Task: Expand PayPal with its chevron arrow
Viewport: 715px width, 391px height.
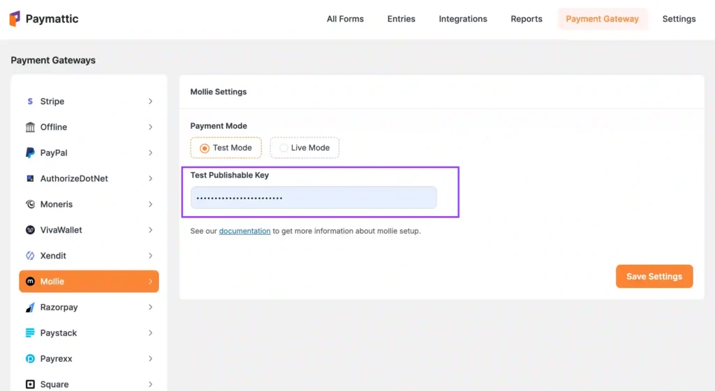Action: pos(151,153)
